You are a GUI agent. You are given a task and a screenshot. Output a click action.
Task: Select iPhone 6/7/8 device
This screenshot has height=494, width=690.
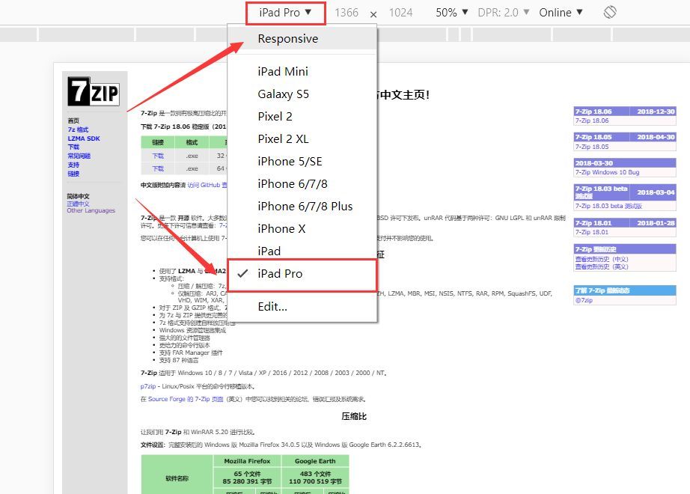(302, 183)
